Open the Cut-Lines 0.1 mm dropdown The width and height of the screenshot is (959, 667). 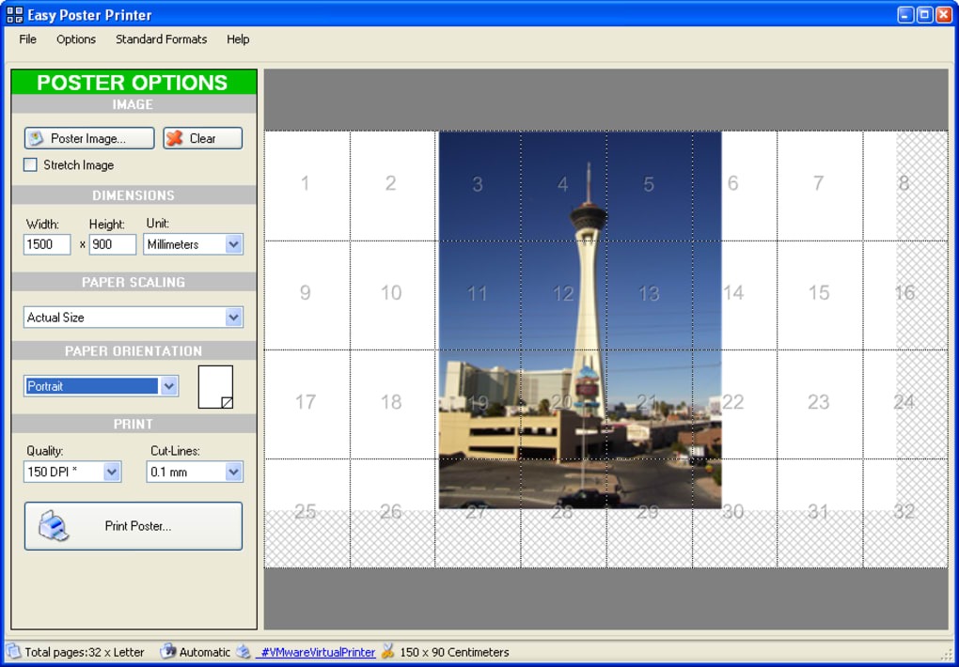click(x=233, y=472)
